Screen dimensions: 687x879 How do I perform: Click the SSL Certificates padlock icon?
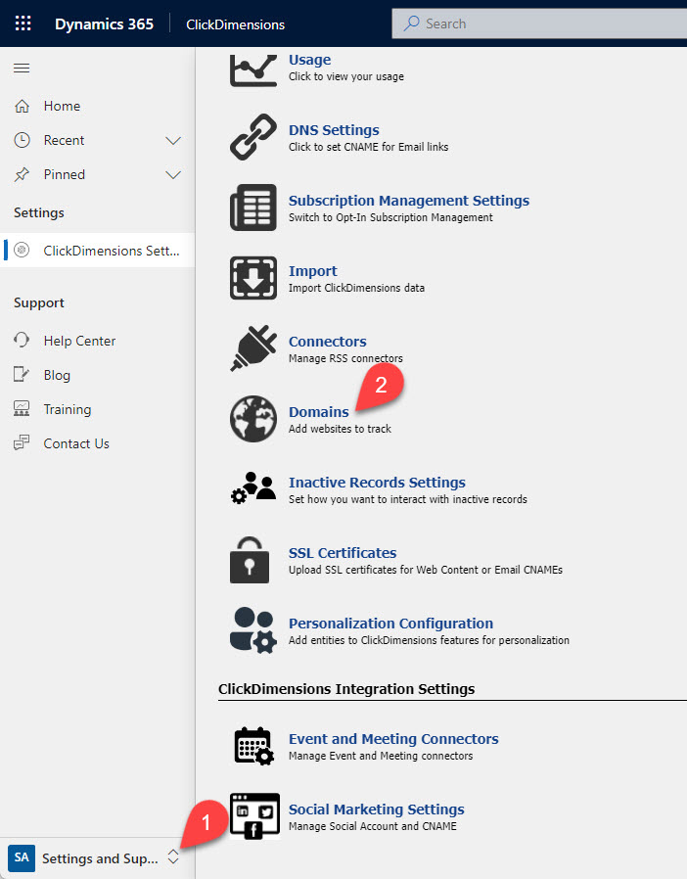tap(250, 560)
